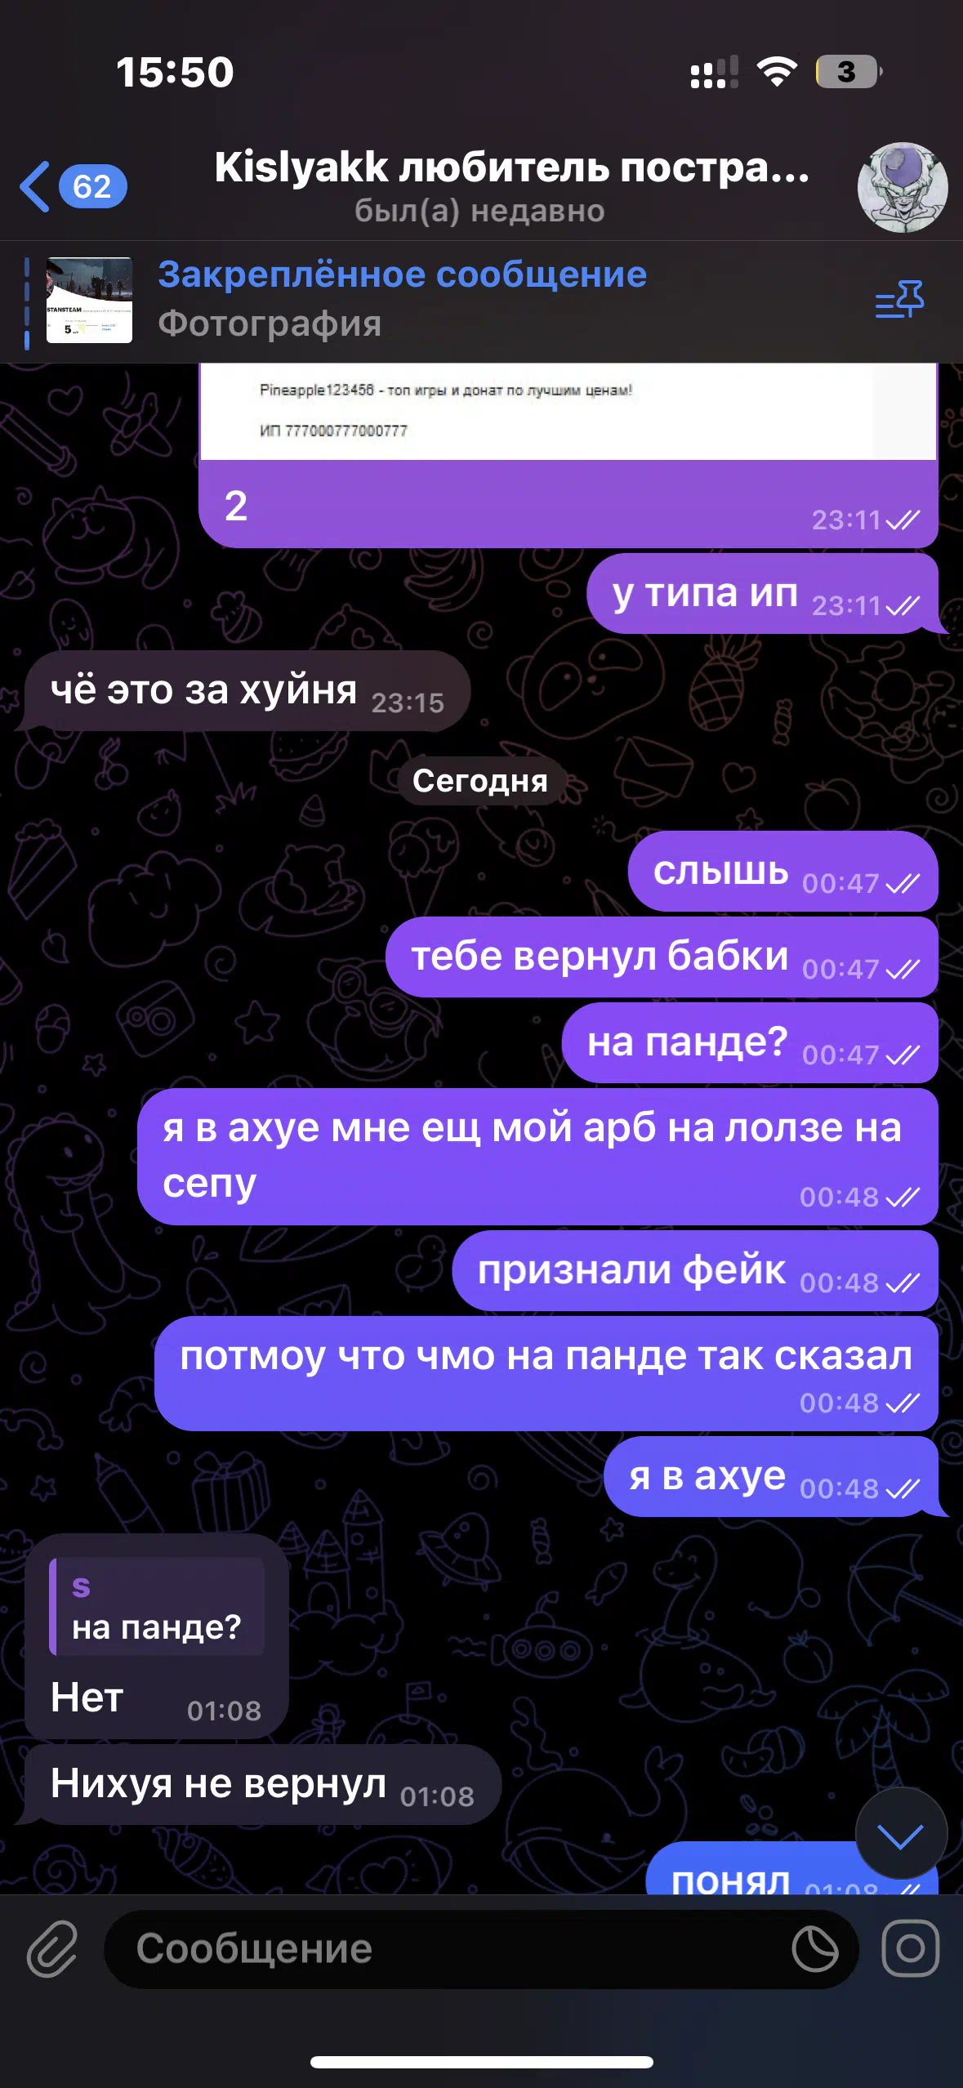Open the contact's profile avatar
The image size is (963, 2088).
[x=902, y=188]
